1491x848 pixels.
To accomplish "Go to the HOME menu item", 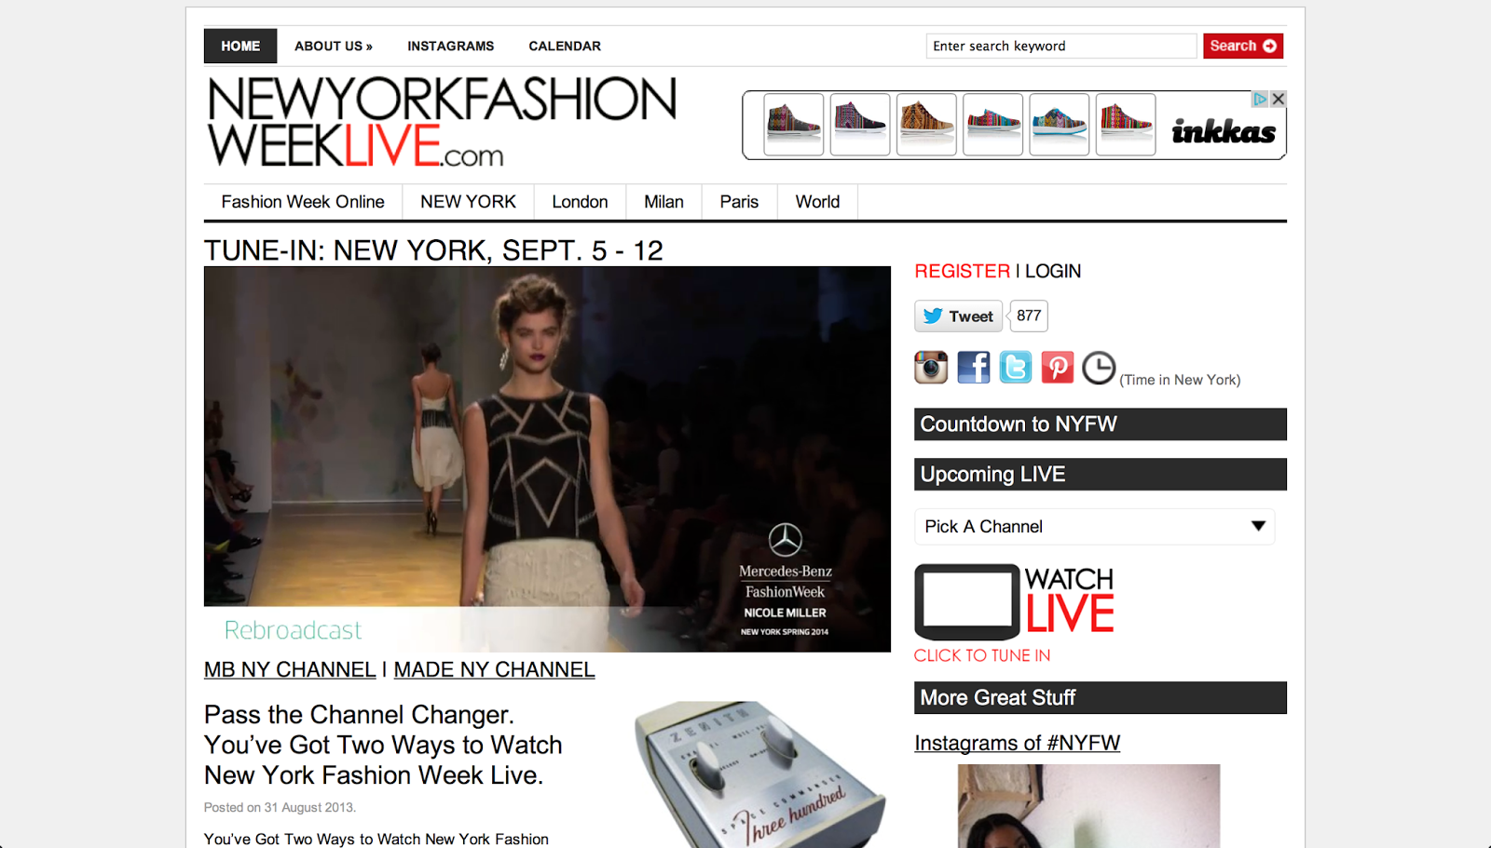I will (240, 46).
